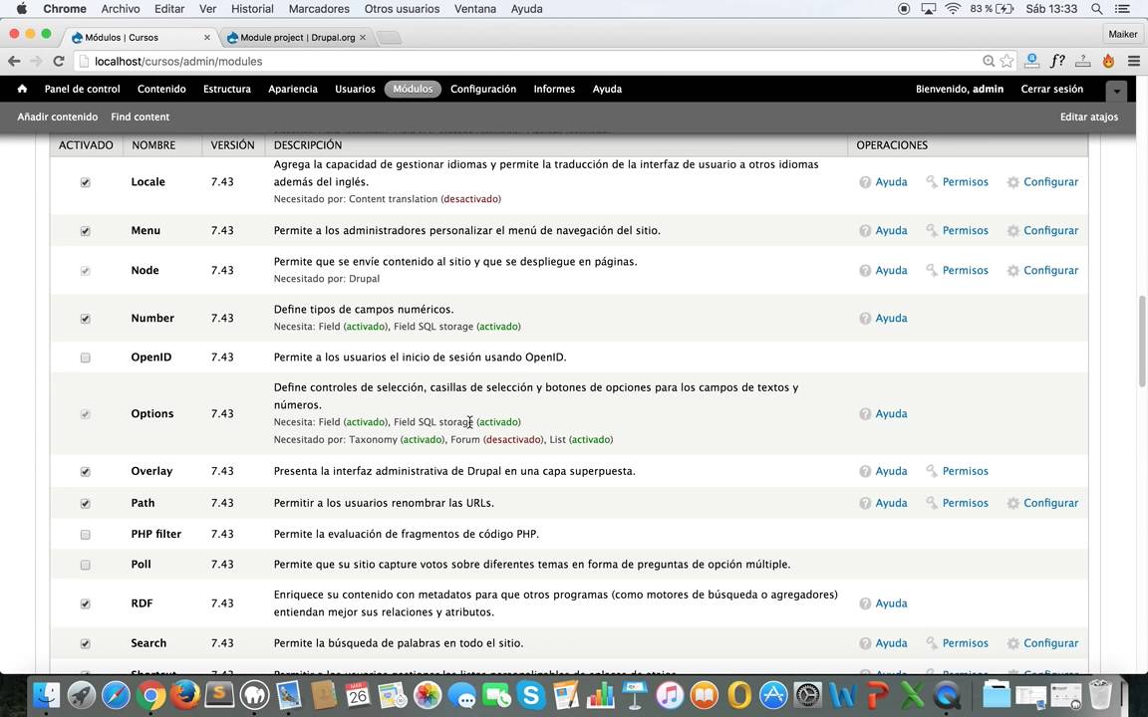
Task: Bookmark this page with the star icon
Action: pyautogui.click(x=1006, y=62)
